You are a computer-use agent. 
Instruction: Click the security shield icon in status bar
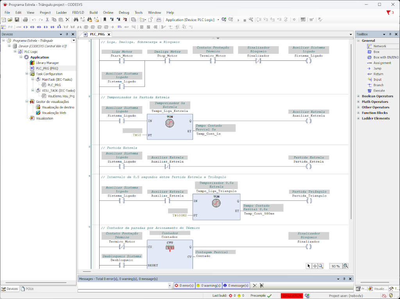[391, 296]
